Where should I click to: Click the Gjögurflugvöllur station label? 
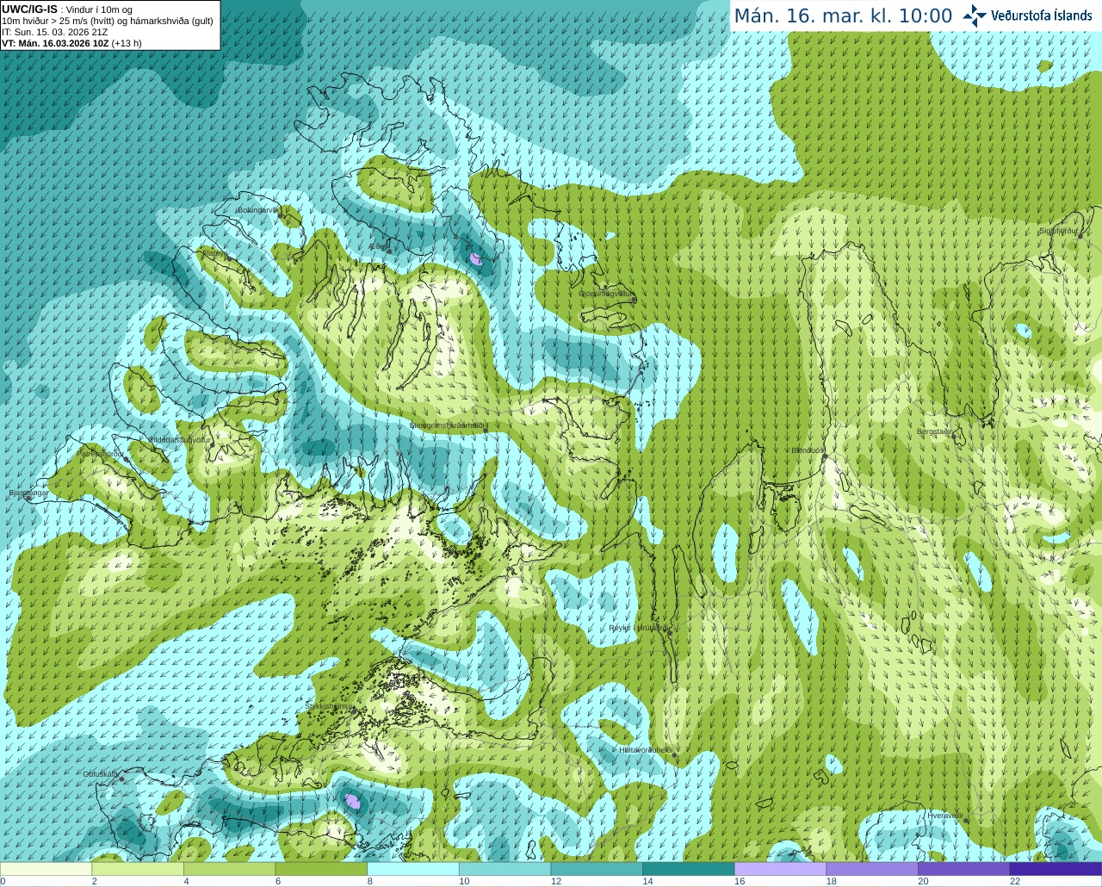[x=607, y=294]
